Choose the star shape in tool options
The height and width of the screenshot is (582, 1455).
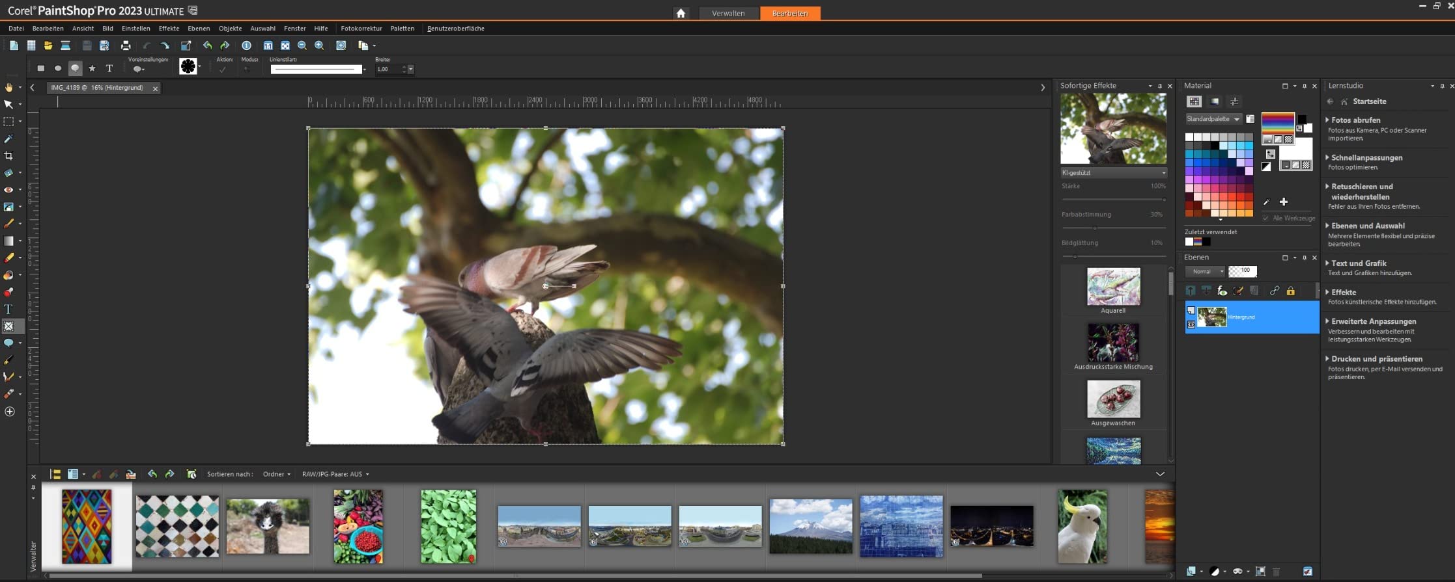pos(92,68)
